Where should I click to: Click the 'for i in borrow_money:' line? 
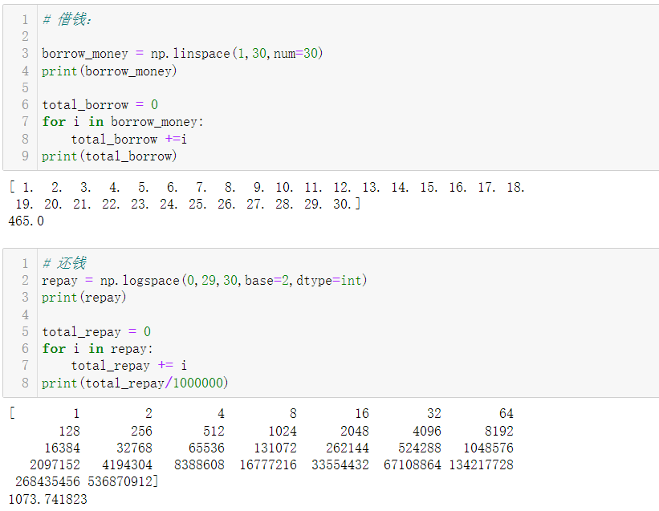[123, 122]
